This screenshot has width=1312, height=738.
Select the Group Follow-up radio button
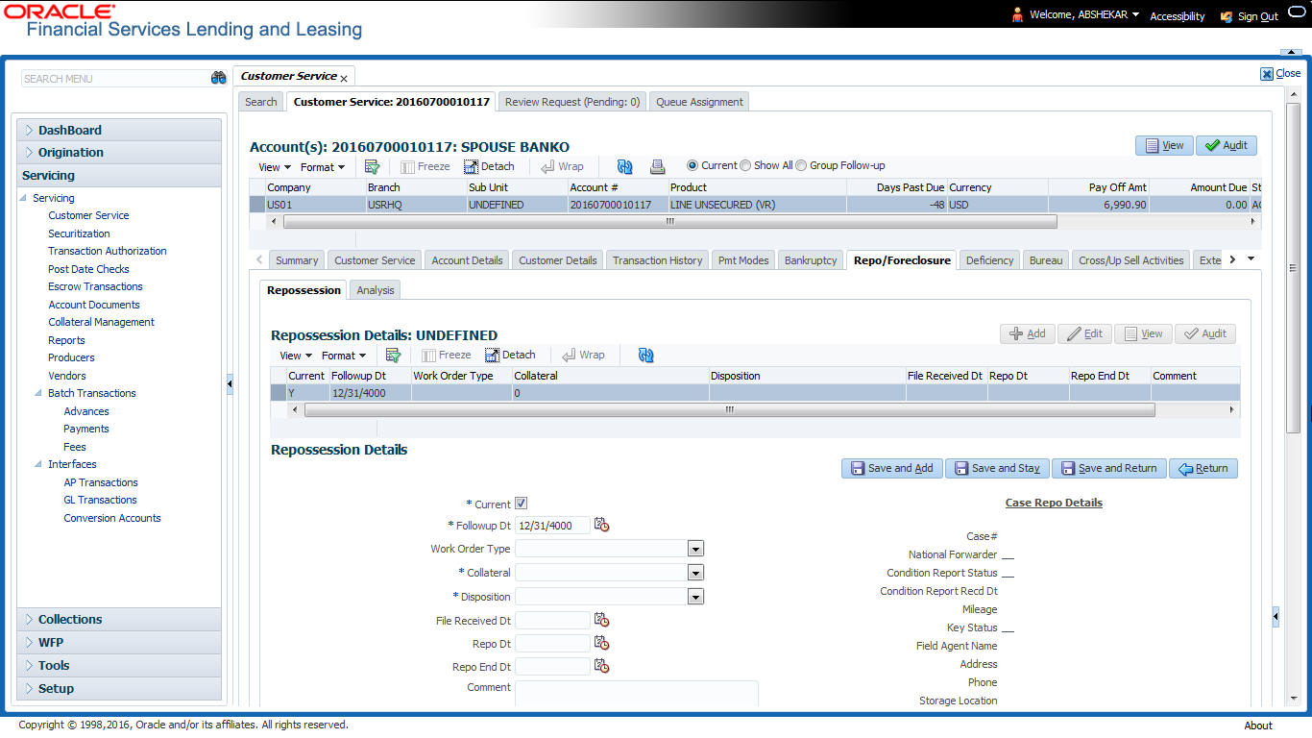[x=801, y=165]
